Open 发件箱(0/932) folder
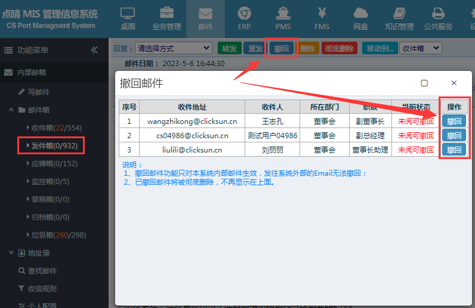The image size is (475, 308). (51, 145)
